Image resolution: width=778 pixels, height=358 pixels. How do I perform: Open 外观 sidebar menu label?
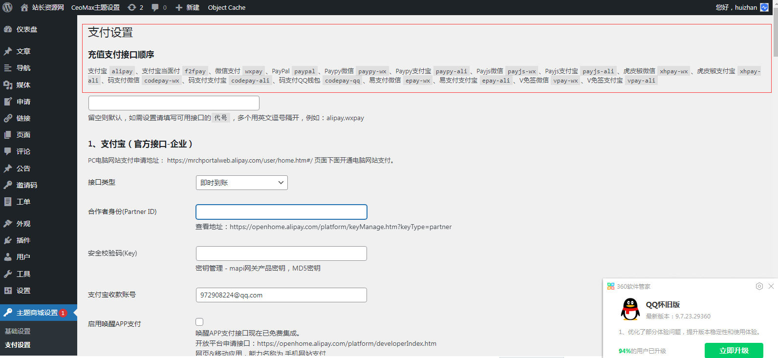tap(23, 224)
